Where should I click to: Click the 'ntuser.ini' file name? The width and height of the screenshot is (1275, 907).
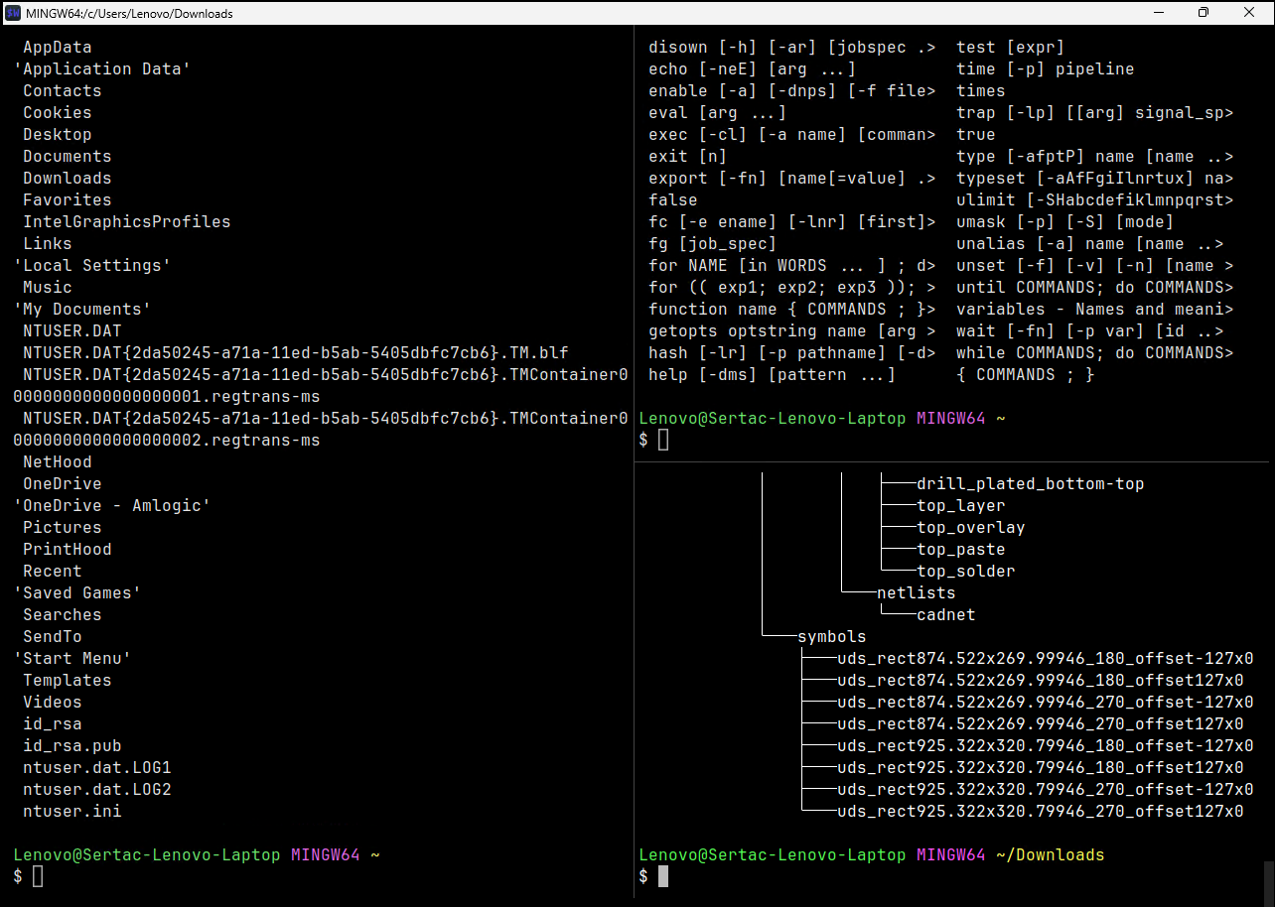72,812
